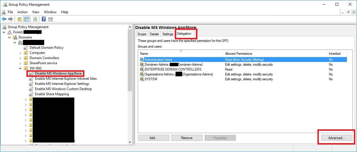
Task: Click the Authenticated Users group icon
Action: click(x=142, y=60)
